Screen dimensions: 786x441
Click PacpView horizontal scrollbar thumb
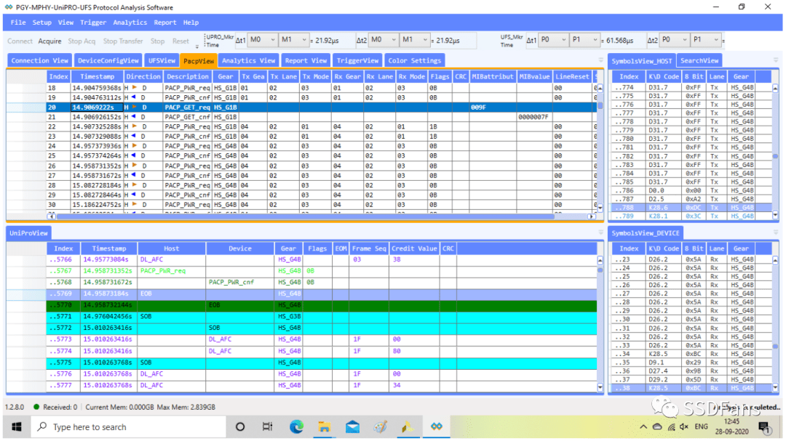click(305, 217)
